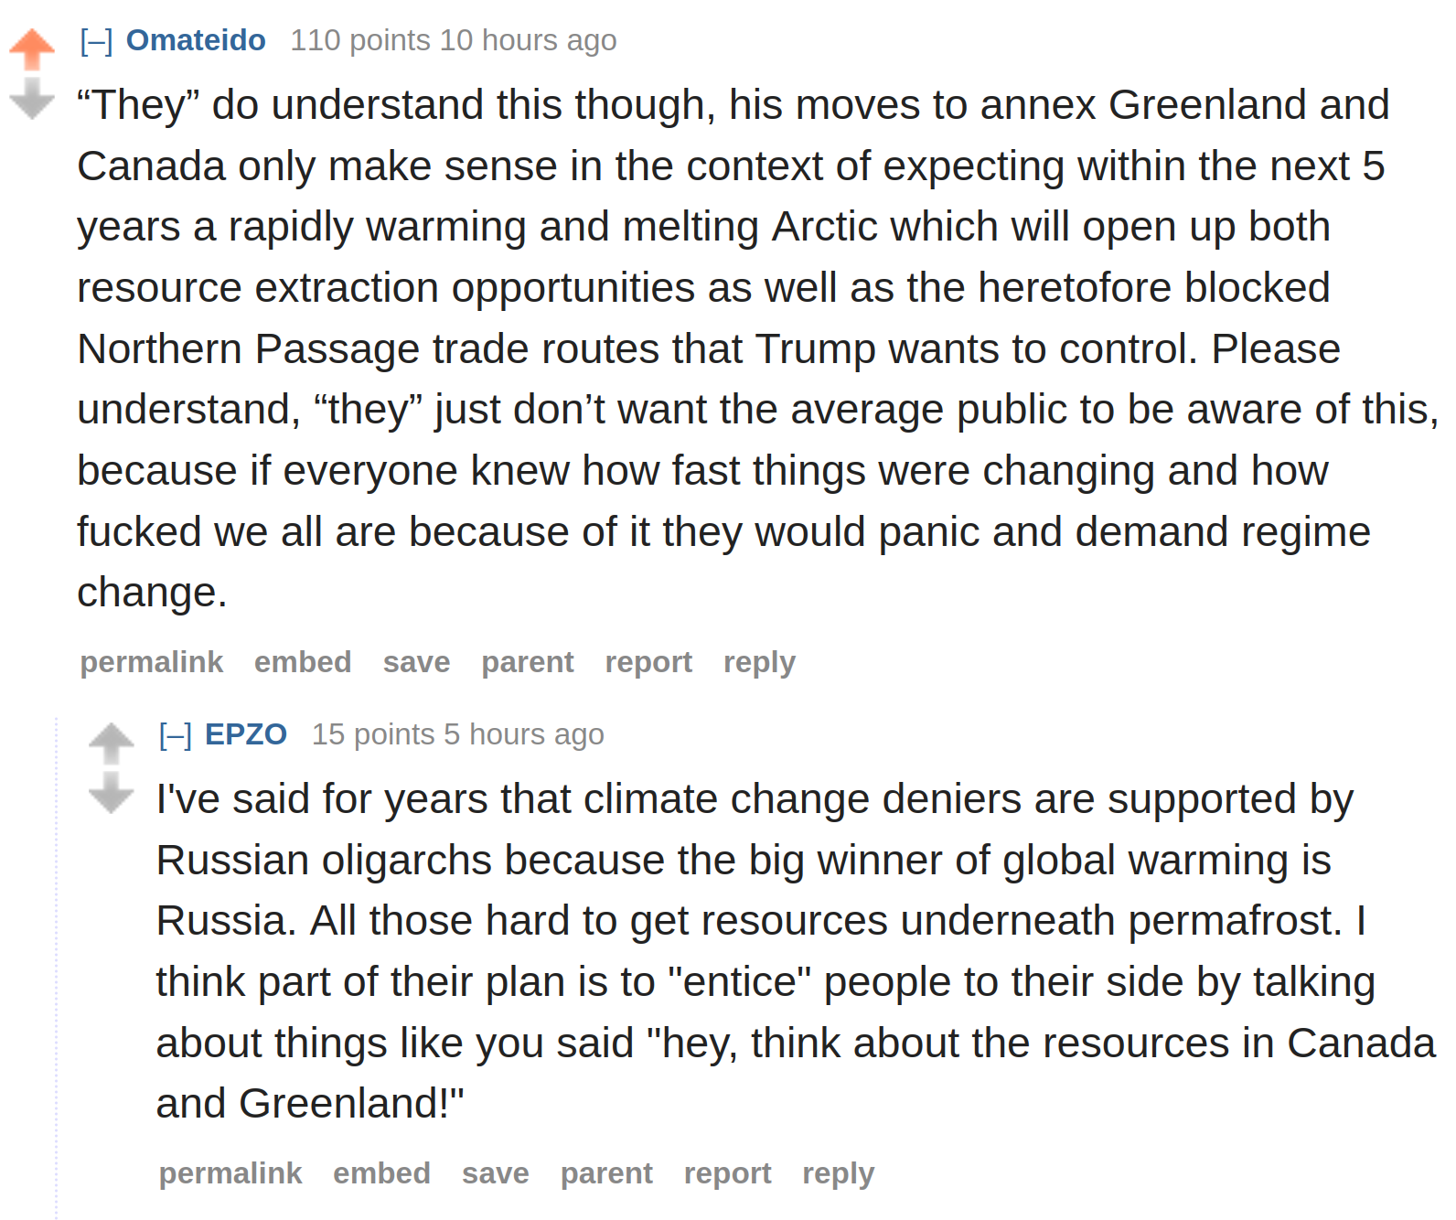Image resolution: width=1456 pixels, height=1220 pixels.
Task: Click embed under Omateido's comment
Action: pos(303,662)
